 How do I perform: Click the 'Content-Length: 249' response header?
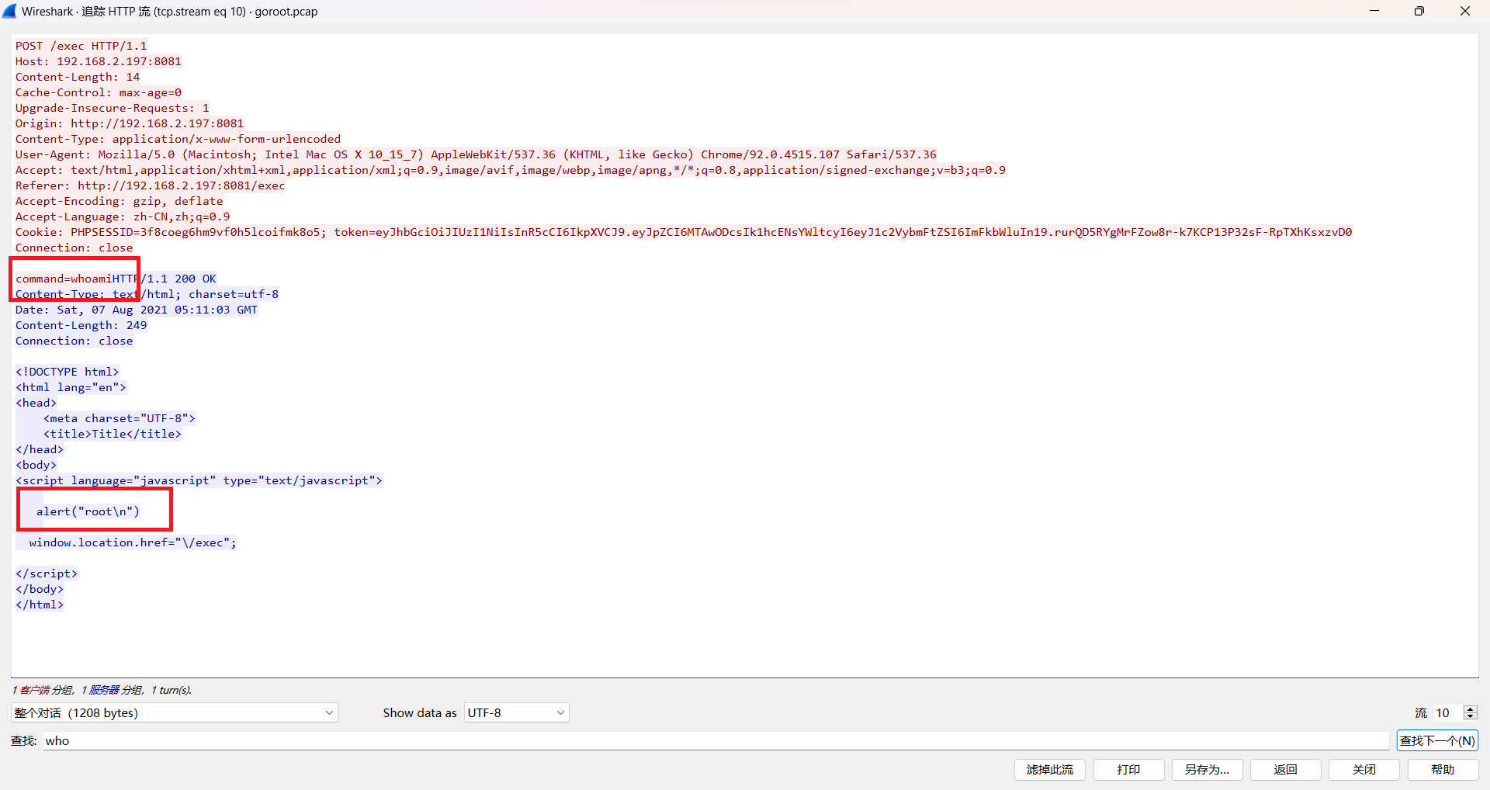[x=81, y=325]
